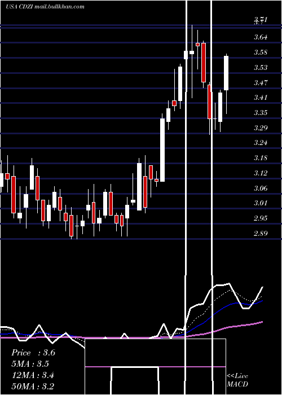Click the '5MA : 3.5' readout
The image size is (282, 395).
[30, 364]
